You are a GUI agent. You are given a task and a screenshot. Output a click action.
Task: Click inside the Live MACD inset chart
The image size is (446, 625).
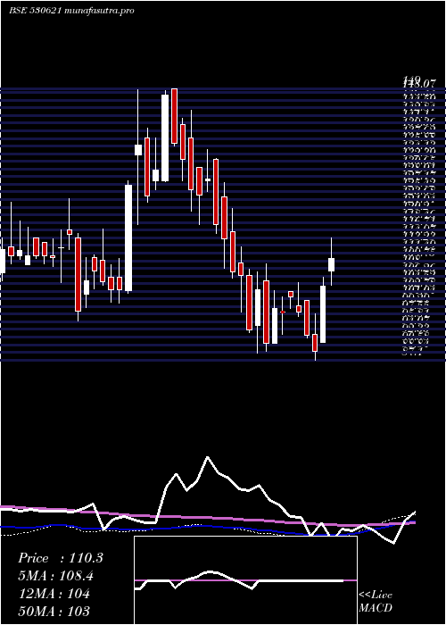pyautogui.click(x=245, y=580)
